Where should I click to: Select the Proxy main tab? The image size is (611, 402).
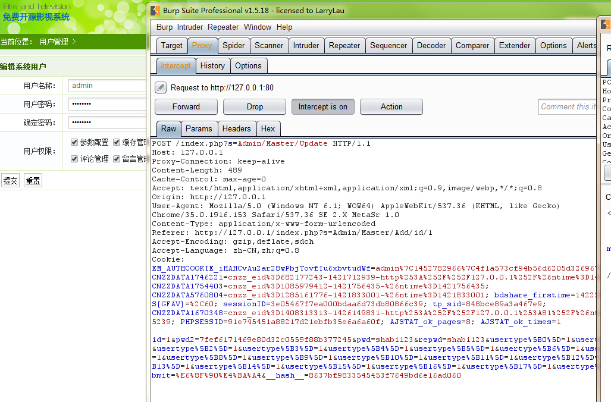202,46
